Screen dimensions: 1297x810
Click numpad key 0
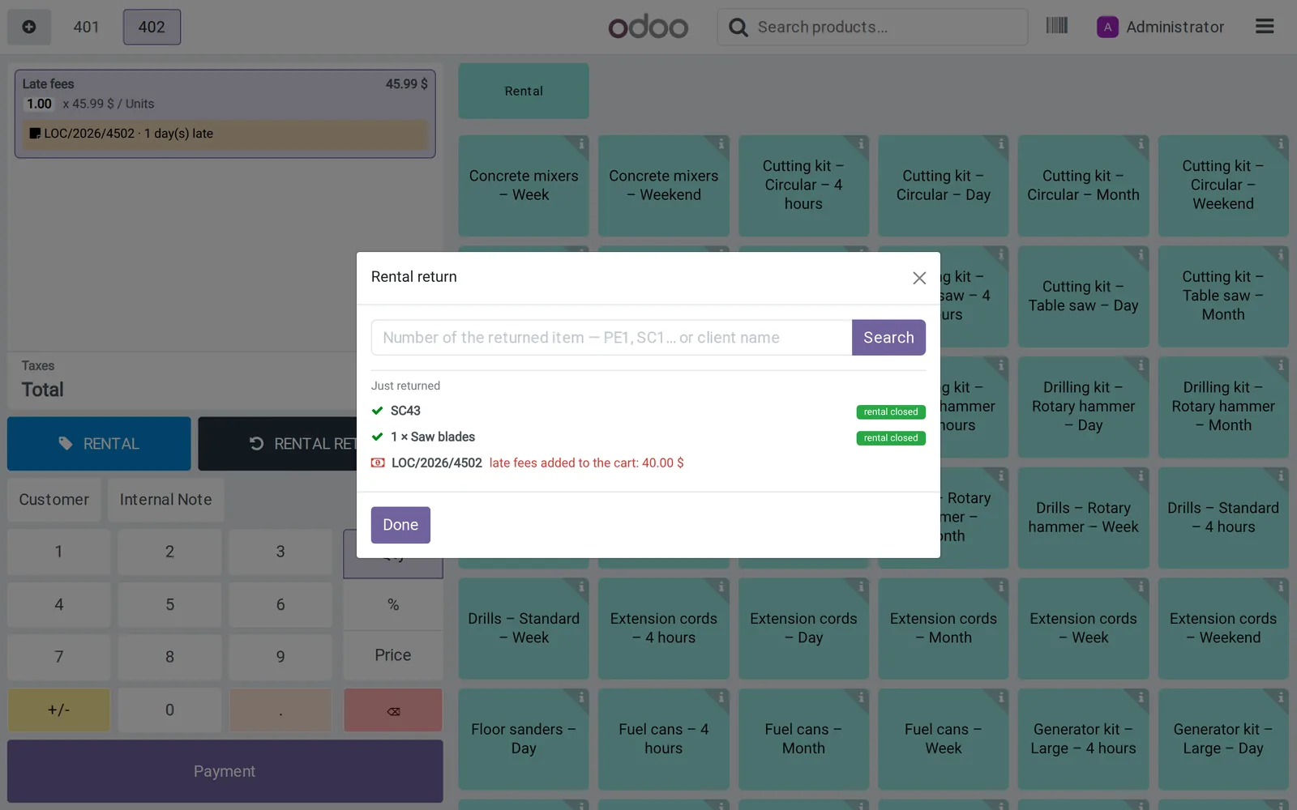169,710
